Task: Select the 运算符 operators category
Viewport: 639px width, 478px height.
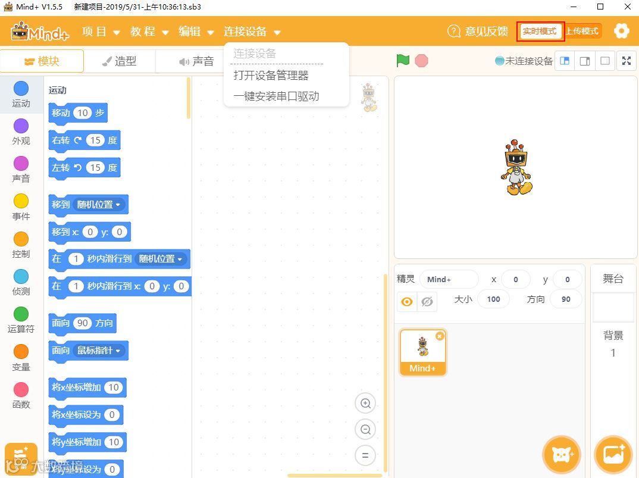Action: click(21, 321)
